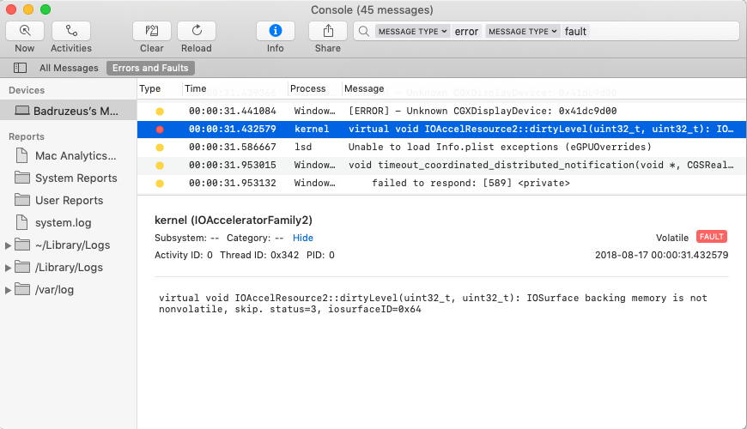Open the MESSAGE TYPE dropdown before error
Screen dimensions: 747x429
[x=412, y=32]
